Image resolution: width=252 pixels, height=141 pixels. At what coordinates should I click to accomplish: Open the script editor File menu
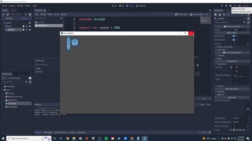pos(37,14)
